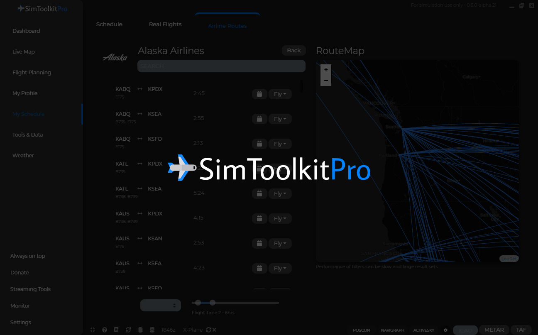538x335 pixels.
Task: Zoom in on the RouteMap
Action: tap(326, 70)
